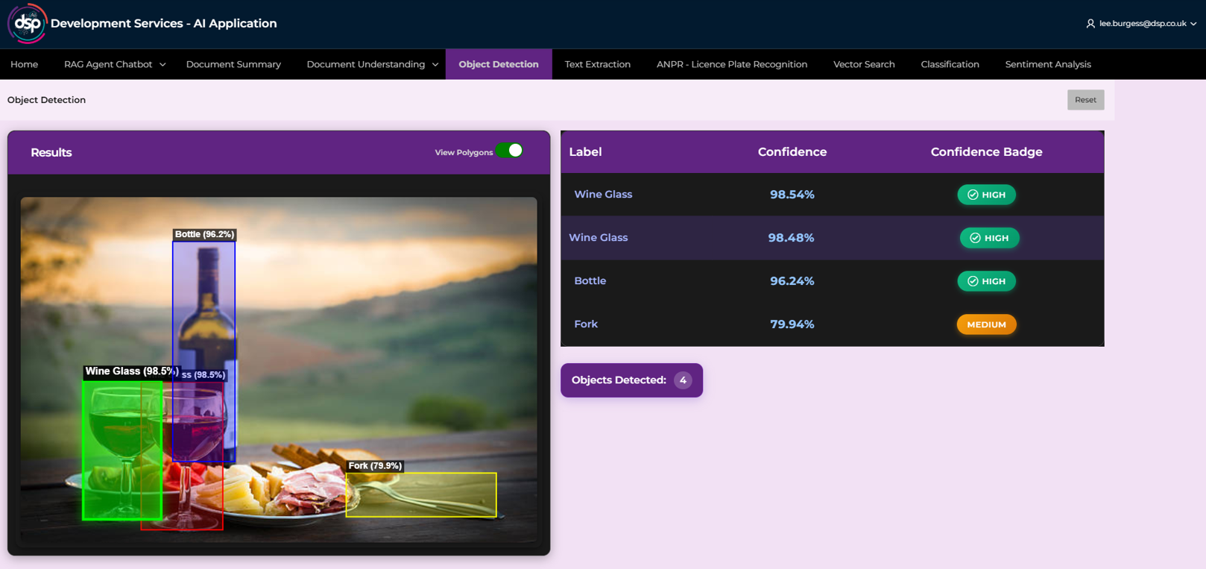Viewport: 1206px width, 569px height.
Task: Select the Fork row in results table
Action: click(586, 324)
